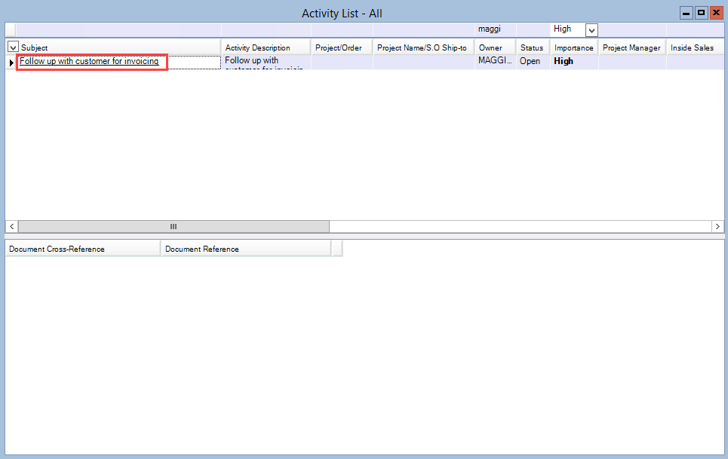Click the Importance column header
The image size is (728, 459).
coord(573,47)
